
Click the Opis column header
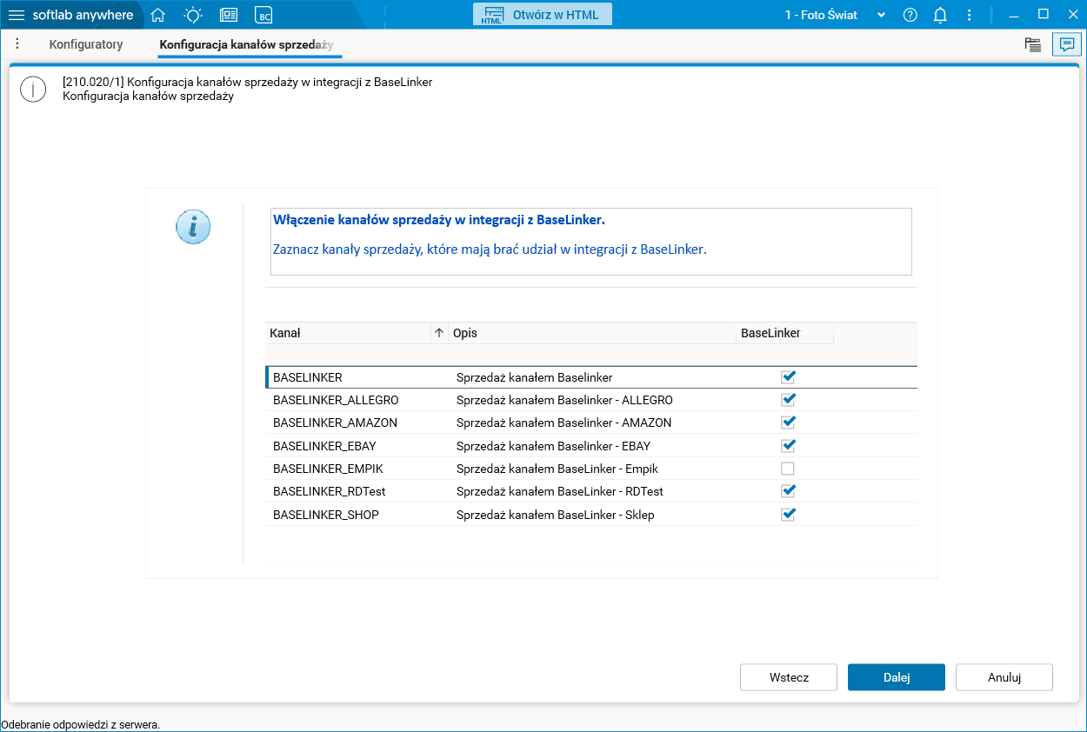tap(591, 333)
